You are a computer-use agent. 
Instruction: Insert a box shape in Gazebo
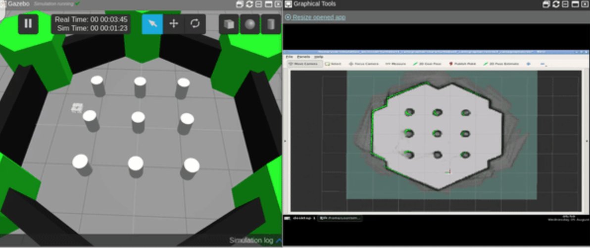click(229, 24)
